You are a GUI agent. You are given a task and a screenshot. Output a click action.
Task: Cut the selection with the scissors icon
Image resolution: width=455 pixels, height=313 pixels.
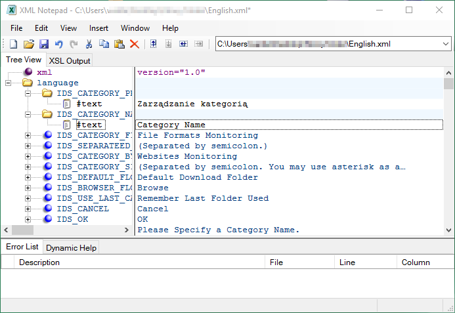89,44
